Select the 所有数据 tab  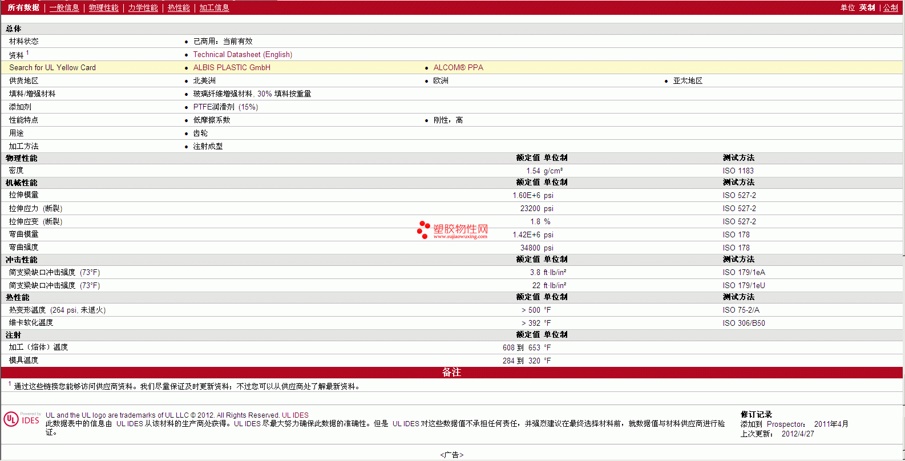(x=23, y=7)
